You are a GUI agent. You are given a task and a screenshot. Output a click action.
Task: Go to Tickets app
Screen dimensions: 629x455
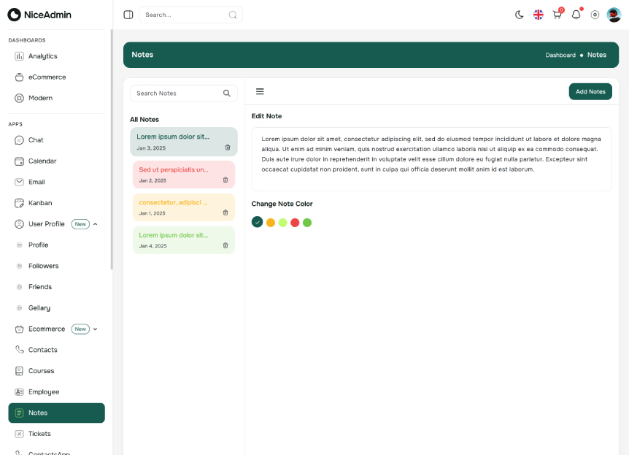[x=57, y=434]
